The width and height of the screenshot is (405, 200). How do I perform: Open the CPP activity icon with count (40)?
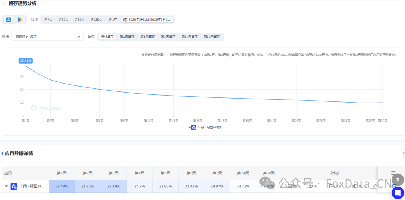[x=331, y=186]
